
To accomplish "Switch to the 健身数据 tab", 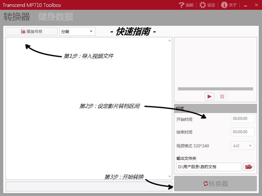I will [55, 17].
